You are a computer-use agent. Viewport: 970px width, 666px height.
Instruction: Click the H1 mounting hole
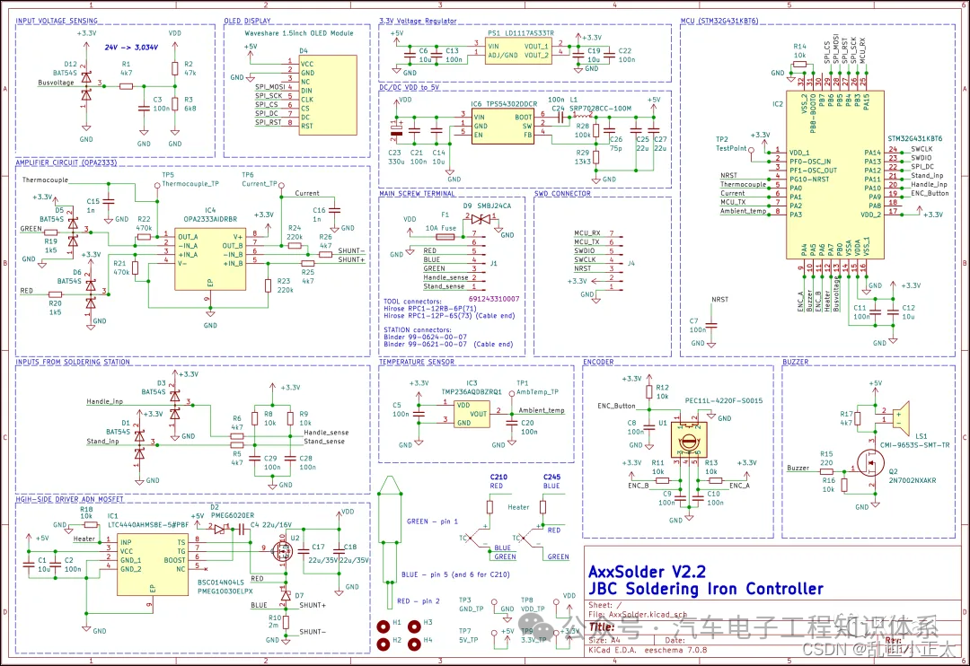[x=382, y=623]
